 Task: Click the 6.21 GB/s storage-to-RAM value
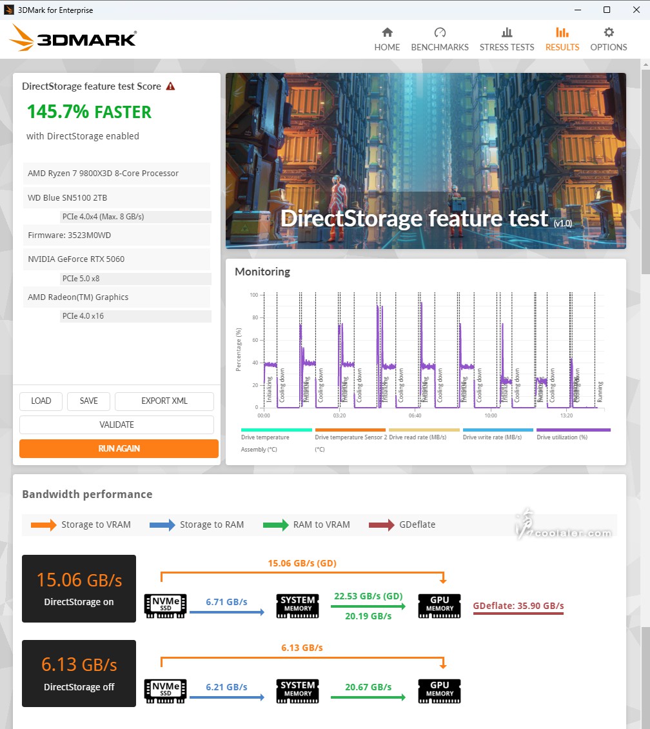[x=227, y=687]
